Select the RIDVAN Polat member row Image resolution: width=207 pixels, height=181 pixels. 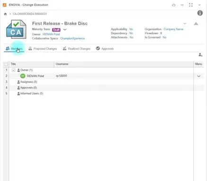103,76
